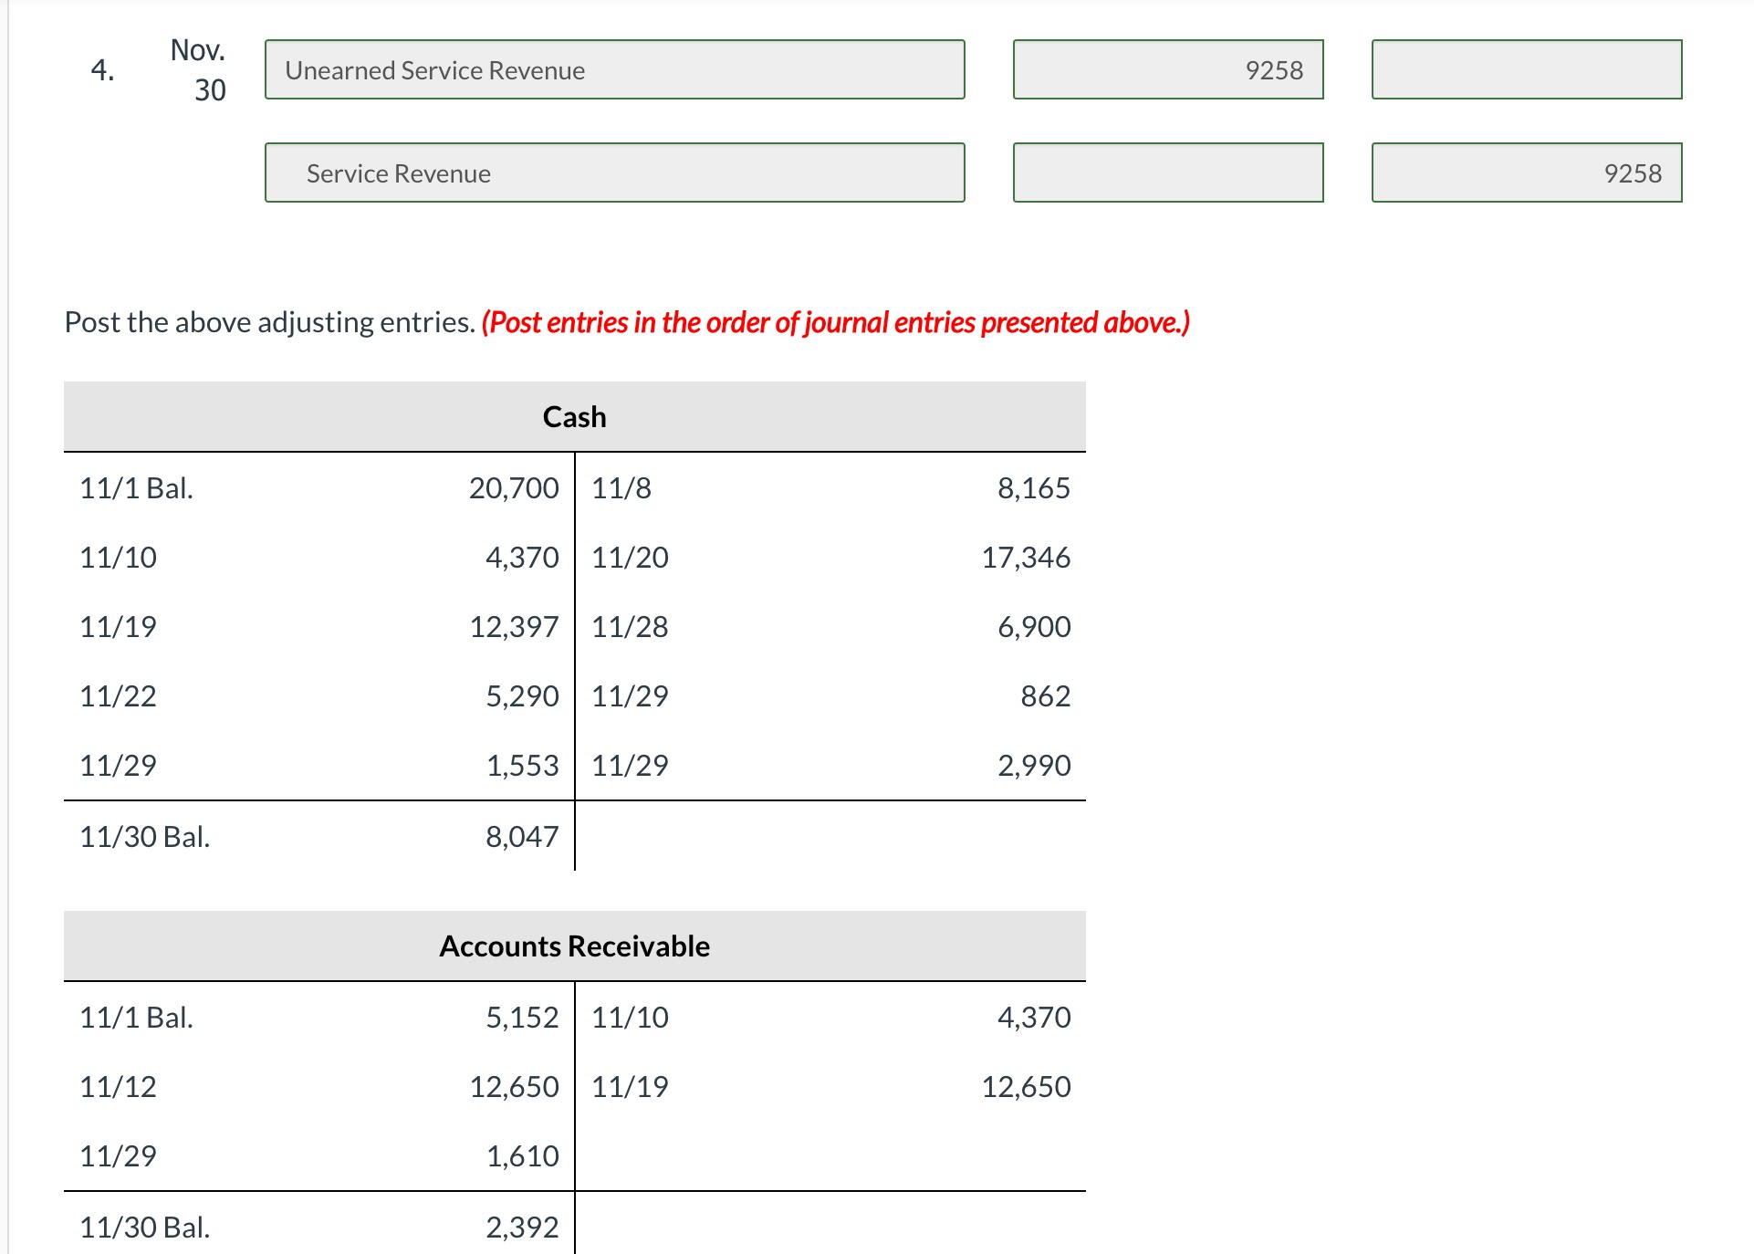Select Accounts Receivable debit amount 1,610
This screenshot has height=1254, width=1754.
tap(522, 1156)
